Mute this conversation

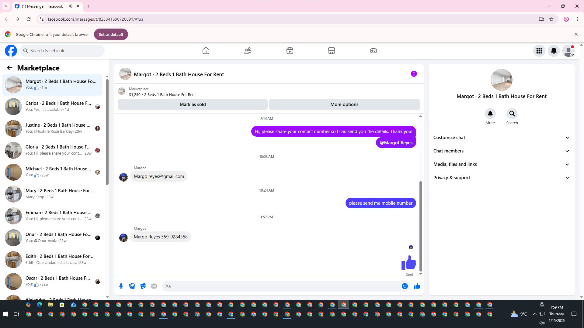[490, 114]
